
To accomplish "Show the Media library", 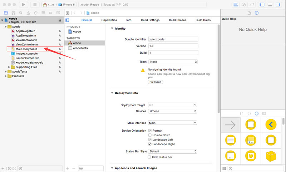I will [264, 113].
